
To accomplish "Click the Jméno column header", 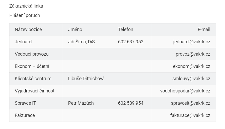I will pos(75,30).
